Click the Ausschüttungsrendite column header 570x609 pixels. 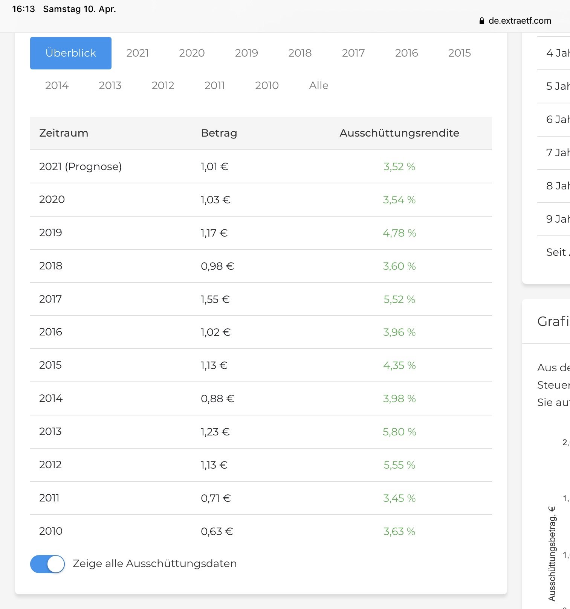tap(399, 133)
